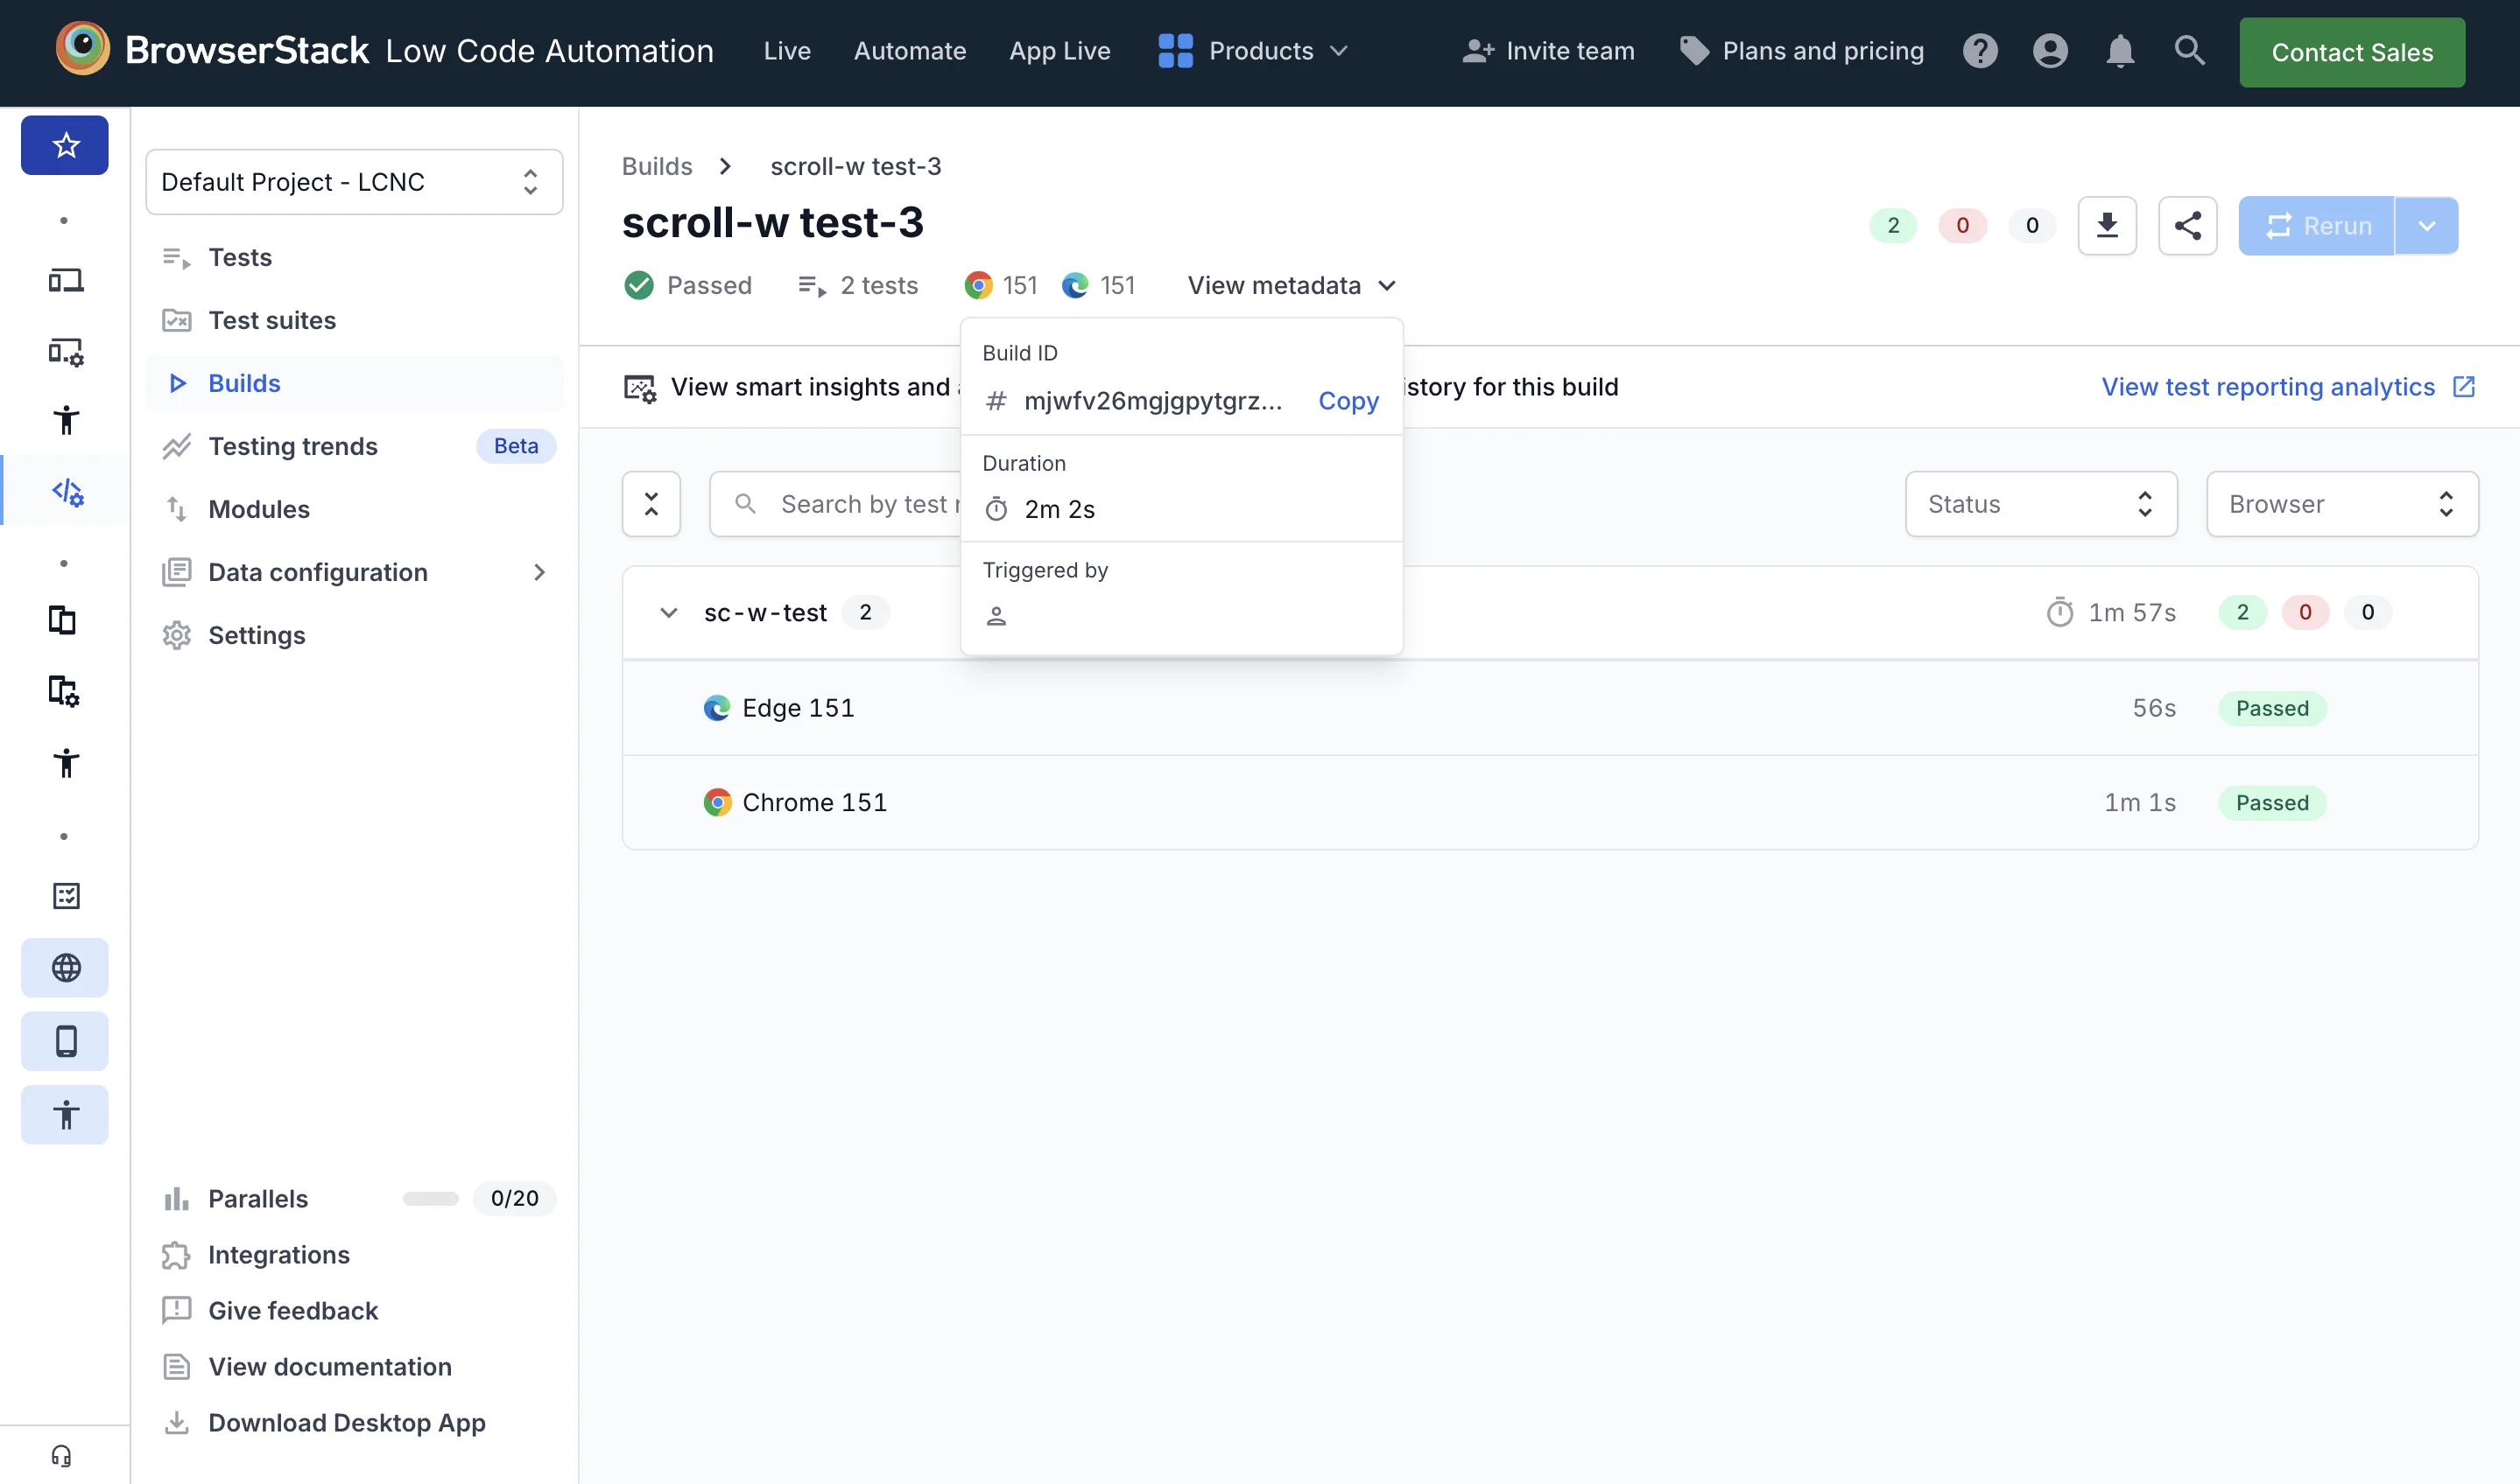
Task: Open the test management checklist rail icon
Action: (65, 895)
